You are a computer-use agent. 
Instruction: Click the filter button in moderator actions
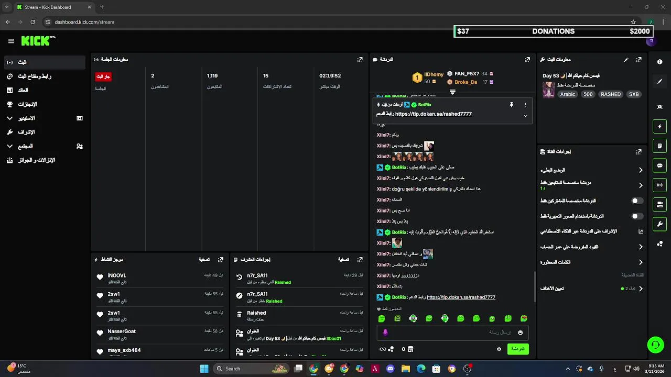[x=343, y=259]
